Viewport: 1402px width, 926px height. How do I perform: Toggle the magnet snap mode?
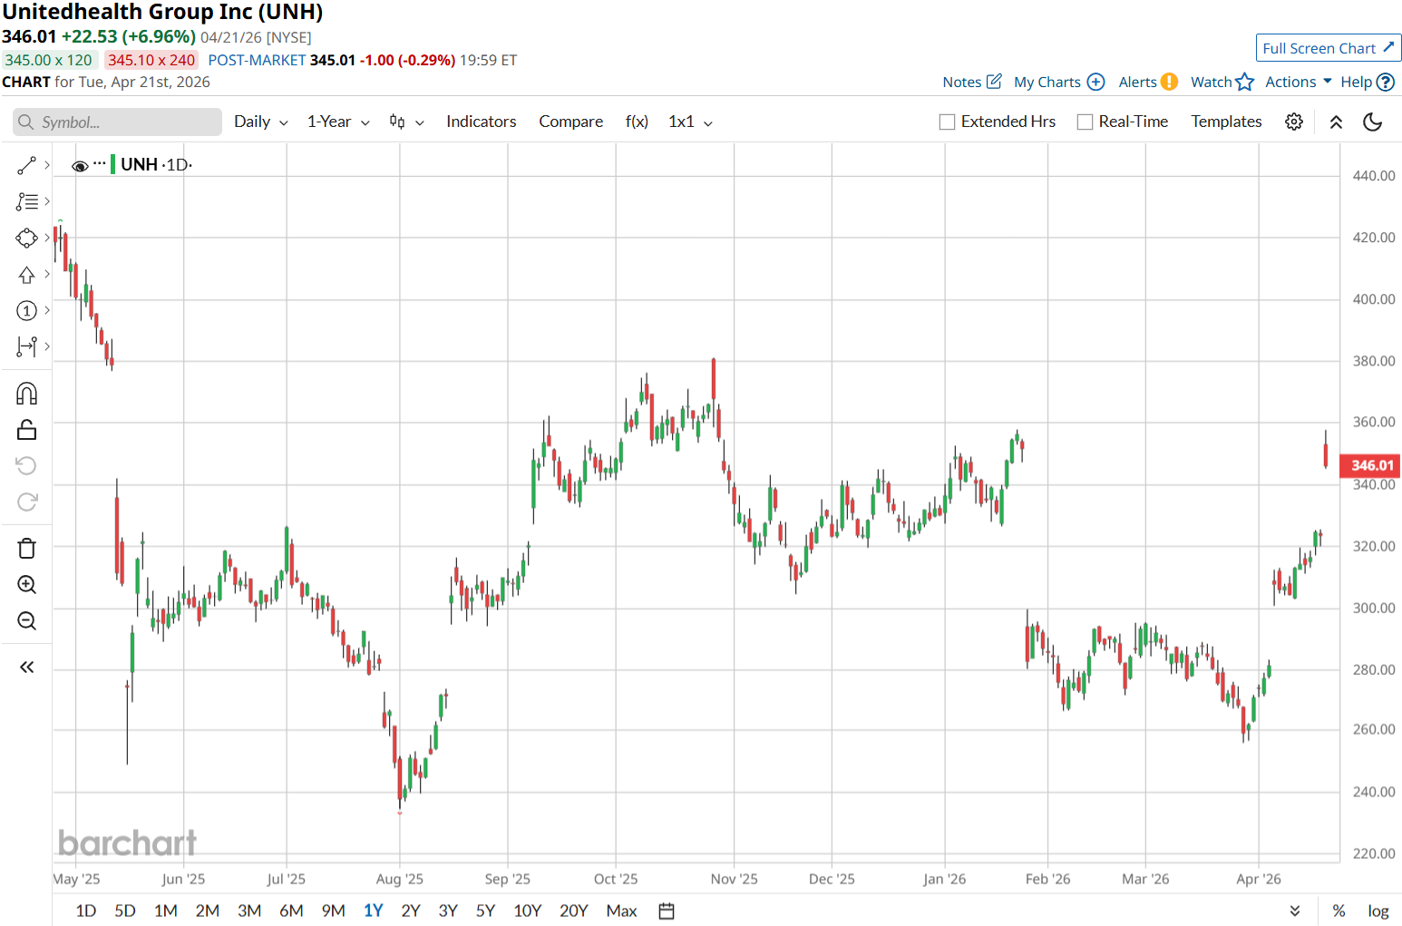pos(26,394)
